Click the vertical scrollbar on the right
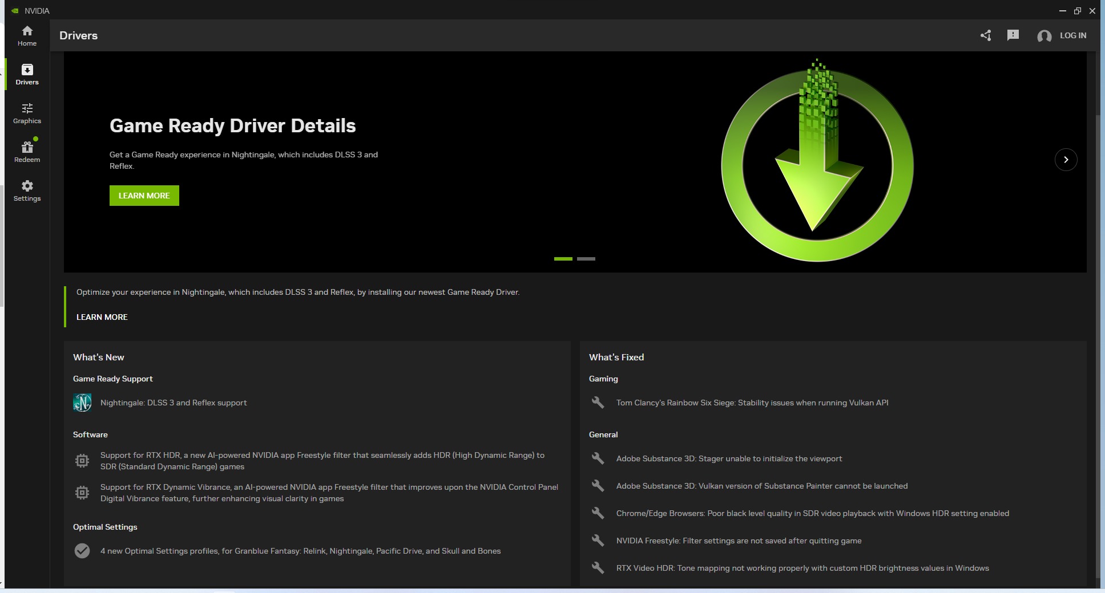The height and width of the screenshot is (593, 1105). point(1098,346)
